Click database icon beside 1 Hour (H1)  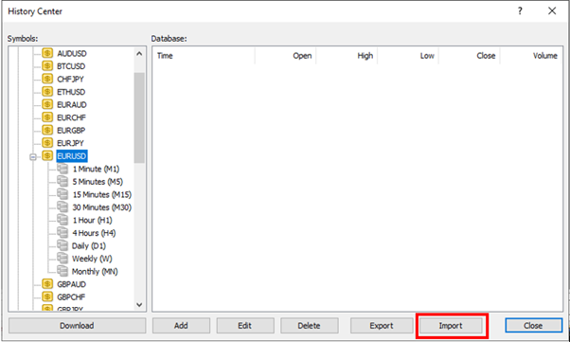62,220
